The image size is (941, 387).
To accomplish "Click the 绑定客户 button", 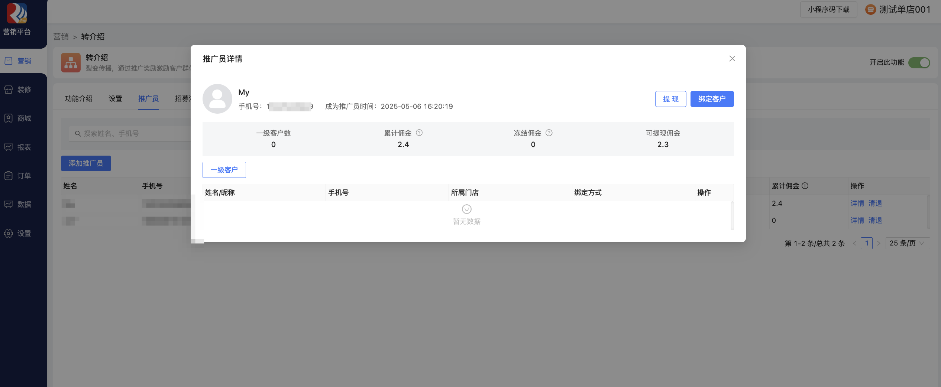I will 712,99.
